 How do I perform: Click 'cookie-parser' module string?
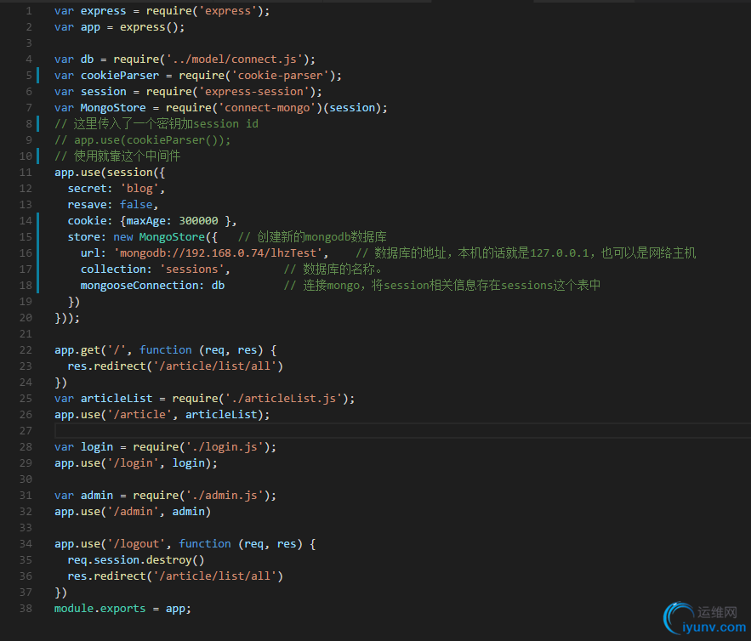(281, 76)
